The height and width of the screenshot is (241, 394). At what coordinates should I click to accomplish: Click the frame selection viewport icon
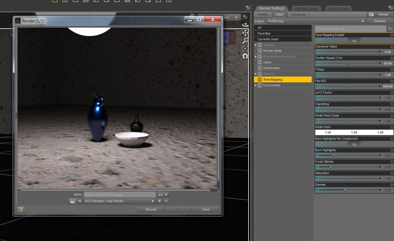(245, 48)
